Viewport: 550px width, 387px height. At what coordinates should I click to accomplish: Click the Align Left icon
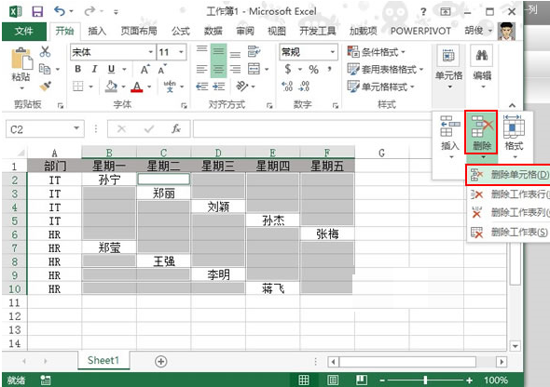tap(201, 69)
